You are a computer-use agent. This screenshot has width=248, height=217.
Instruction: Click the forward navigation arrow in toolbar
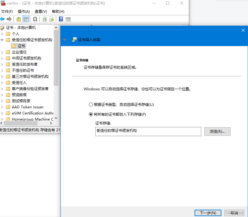tap(9, 19)
